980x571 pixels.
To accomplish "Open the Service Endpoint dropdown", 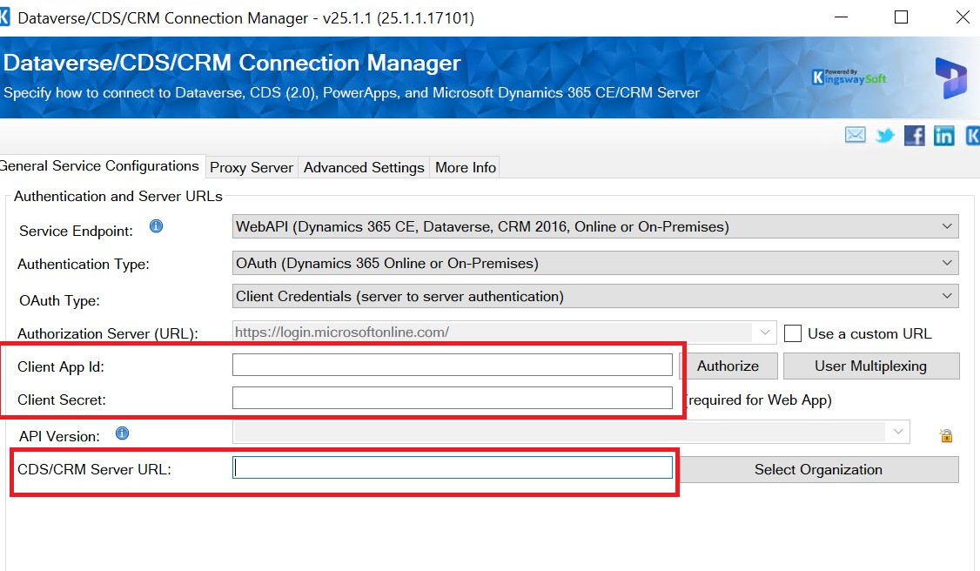I will click(595, 226).
